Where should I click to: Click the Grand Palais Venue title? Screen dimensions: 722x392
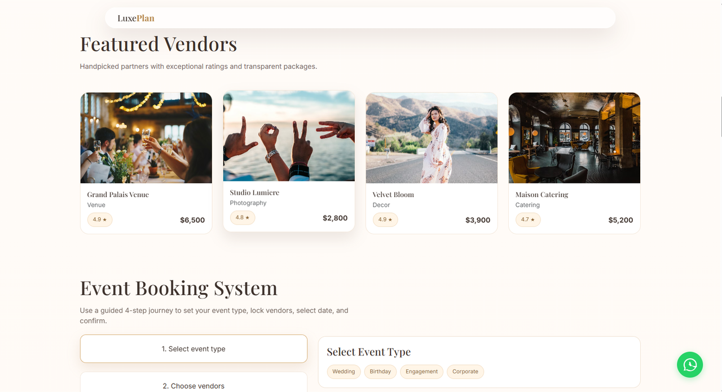point(118,194)
